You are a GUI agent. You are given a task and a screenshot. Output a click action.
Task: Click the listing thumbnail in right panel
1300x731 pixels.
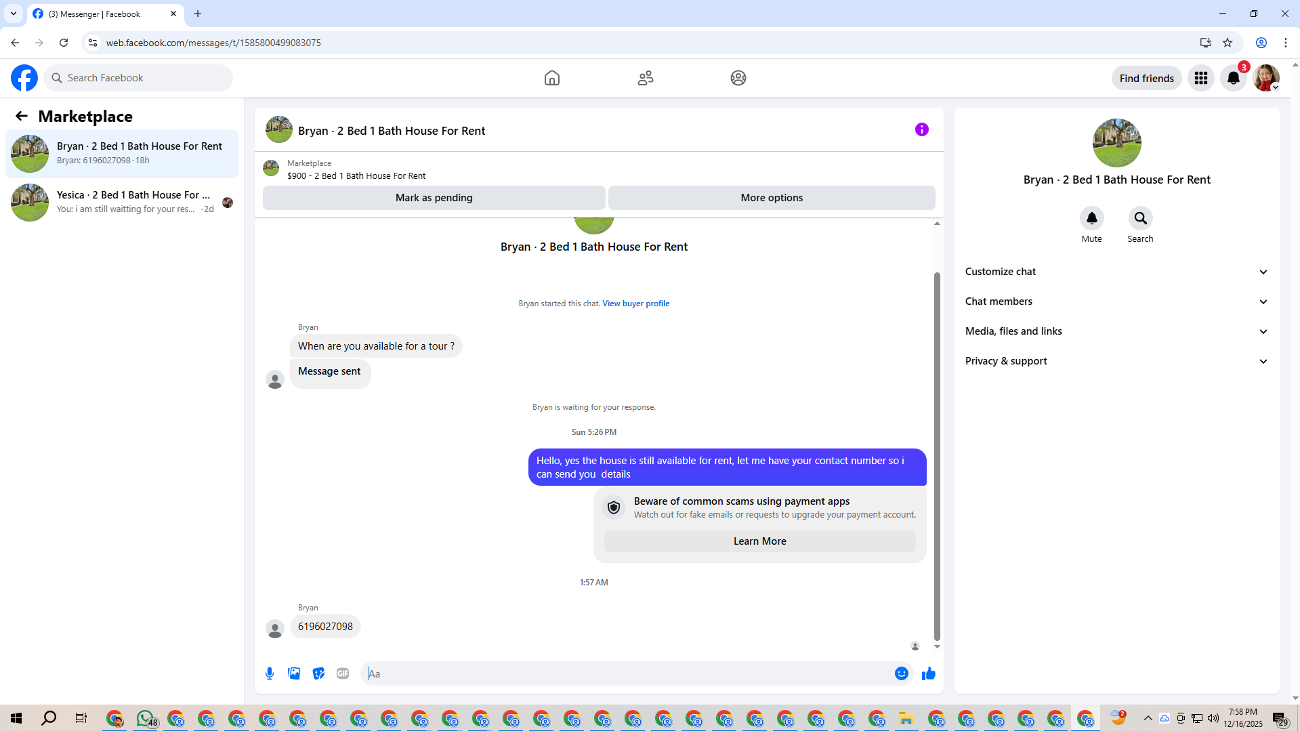coord(1117,143)
